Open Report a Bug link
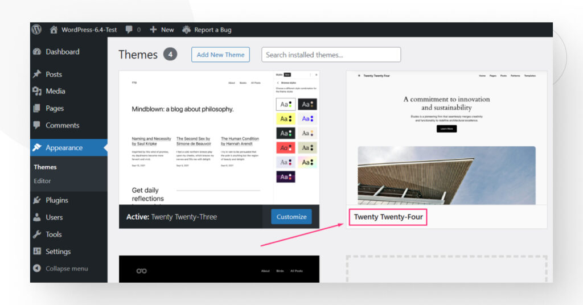This screenshot has width=583, height=305. [x=213, y=30]
